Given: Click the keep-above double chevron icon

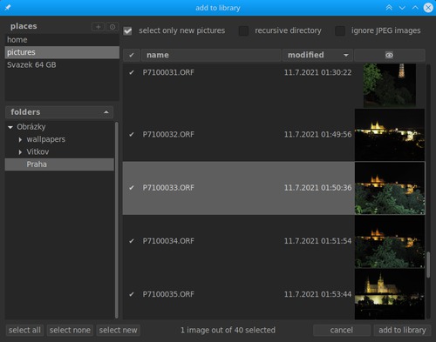Looking at the screenshot, I should point(389,8).
